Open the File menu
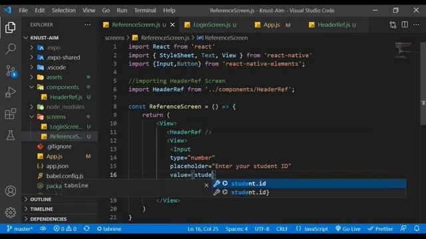This screenshot has height=239, width=426. point(23,11)
